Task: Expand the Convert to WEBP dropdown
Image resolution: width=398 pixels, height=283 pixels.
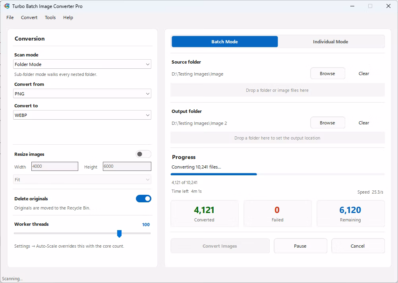Action: [x=82, y=115]
